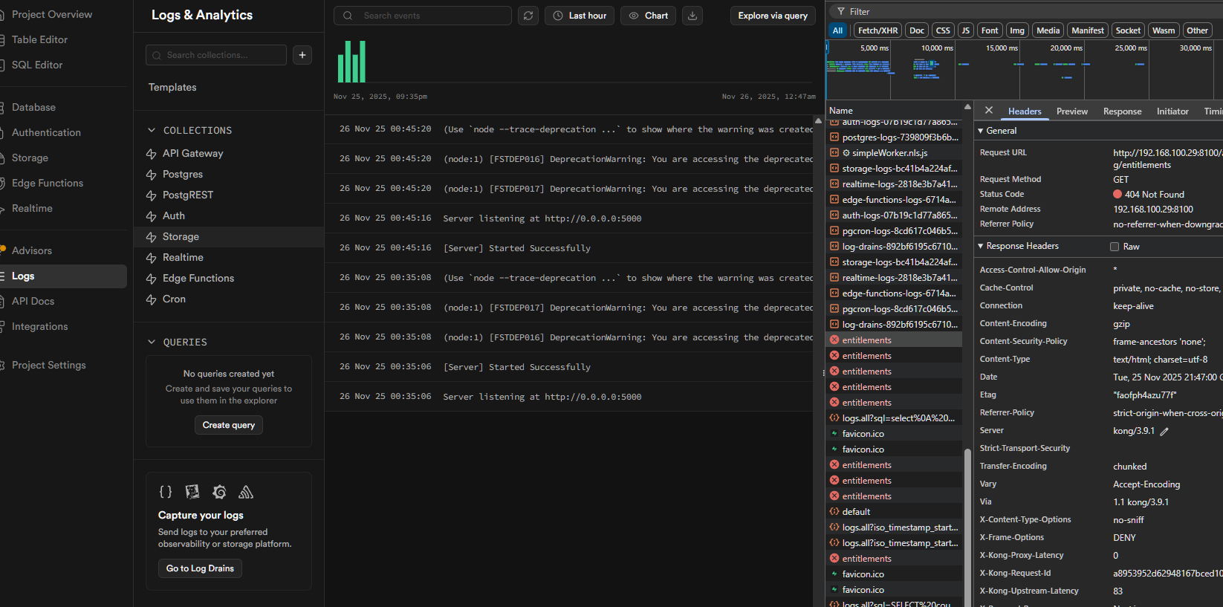This screenshot has height=607, width=1223.
Task: Click the refresh logs icon
Action: (528, 16)
